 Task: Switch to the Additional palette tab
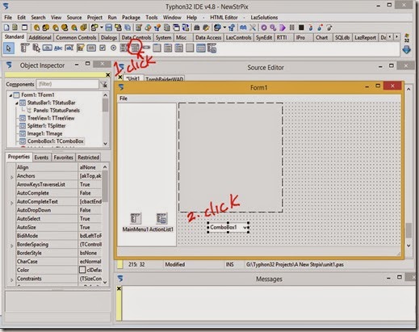[x=40, y=38]
